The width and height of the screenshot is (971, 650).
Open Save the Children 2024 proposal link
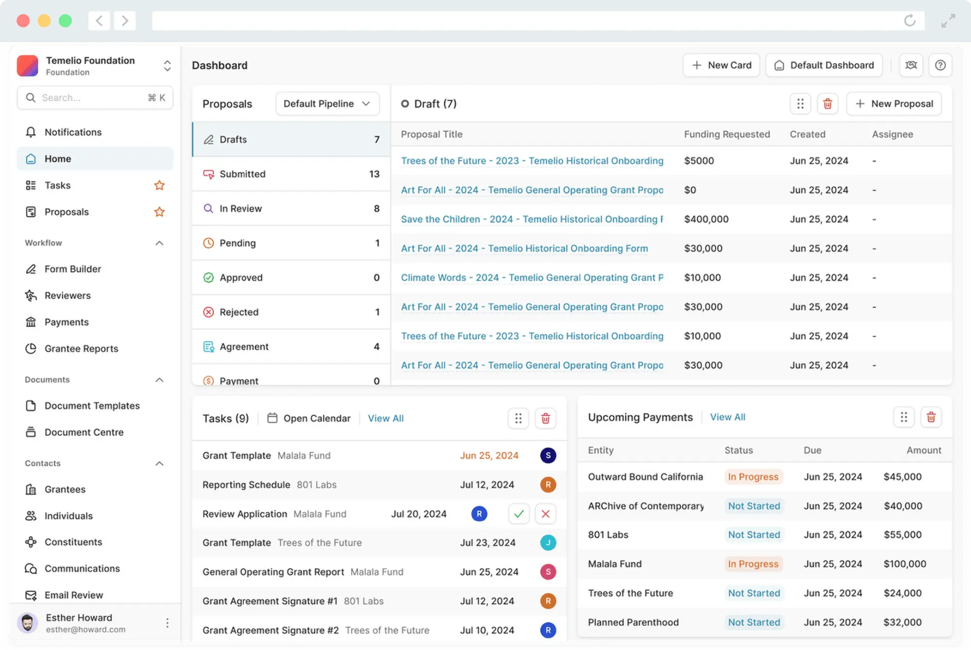532,219
